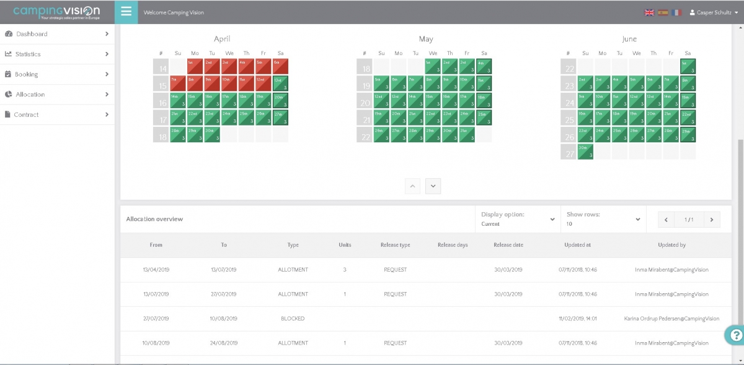This screenshot has width=744, height=365.
Task: Expand the Dashboard sidebar menu
Action: [57, 34]
